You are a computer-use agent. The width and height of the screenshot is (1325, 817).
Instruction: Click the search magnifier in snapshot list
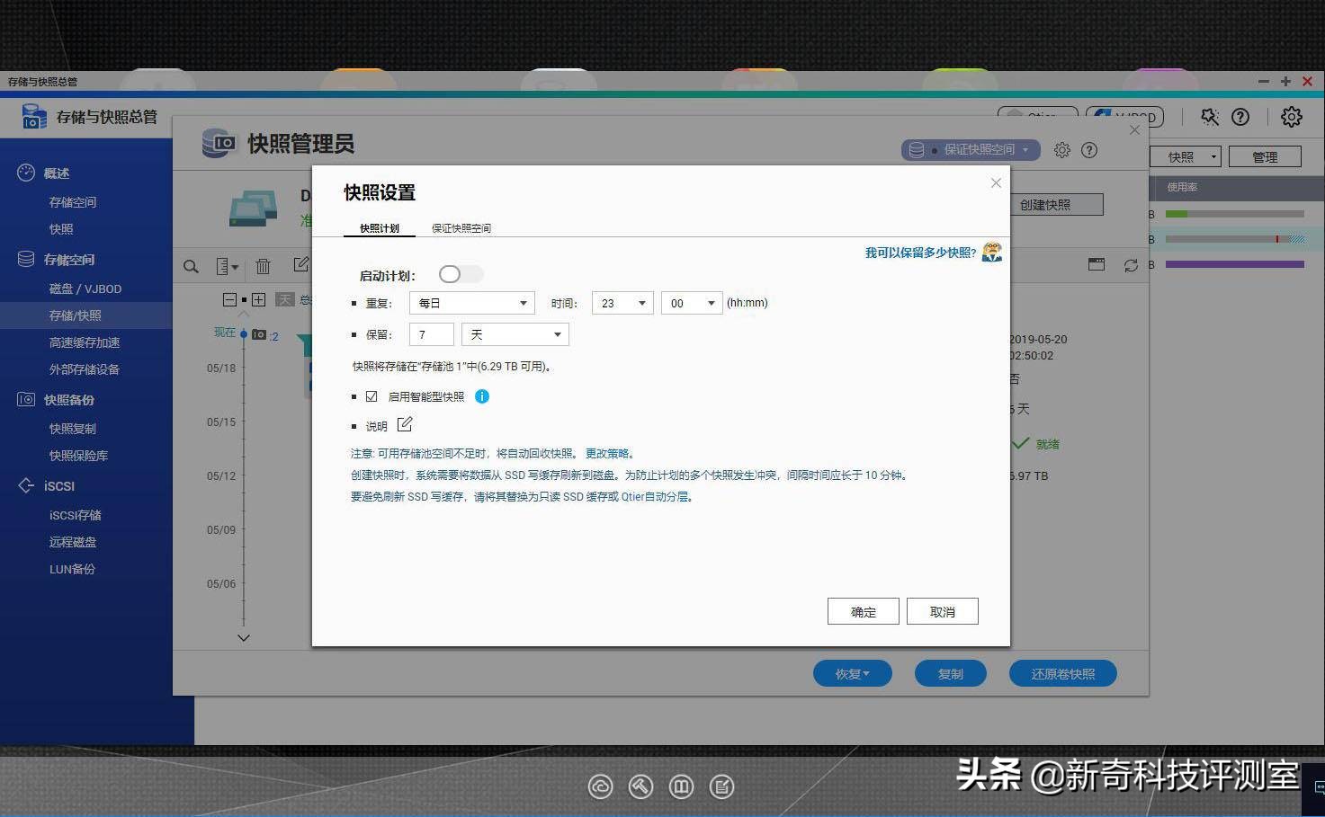click(x=191, y=266)
